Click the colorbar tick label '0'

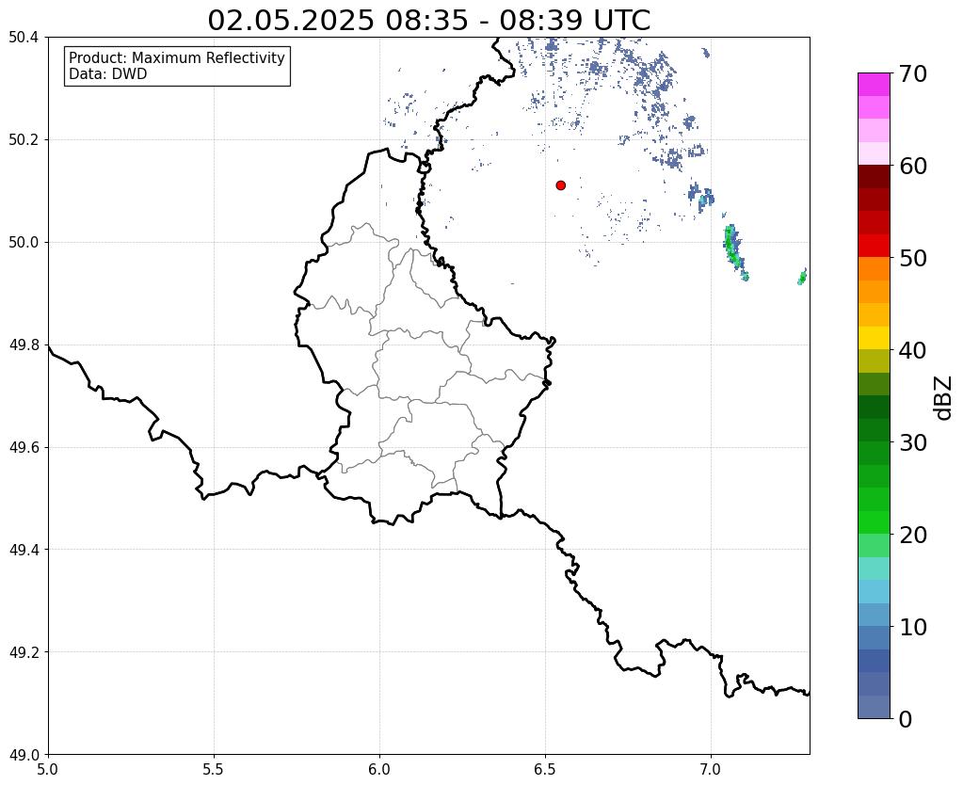coord(906,719)
